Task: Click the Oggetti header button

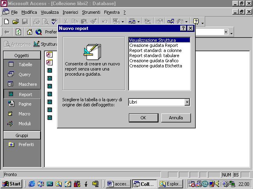Action: click(22, 56)
